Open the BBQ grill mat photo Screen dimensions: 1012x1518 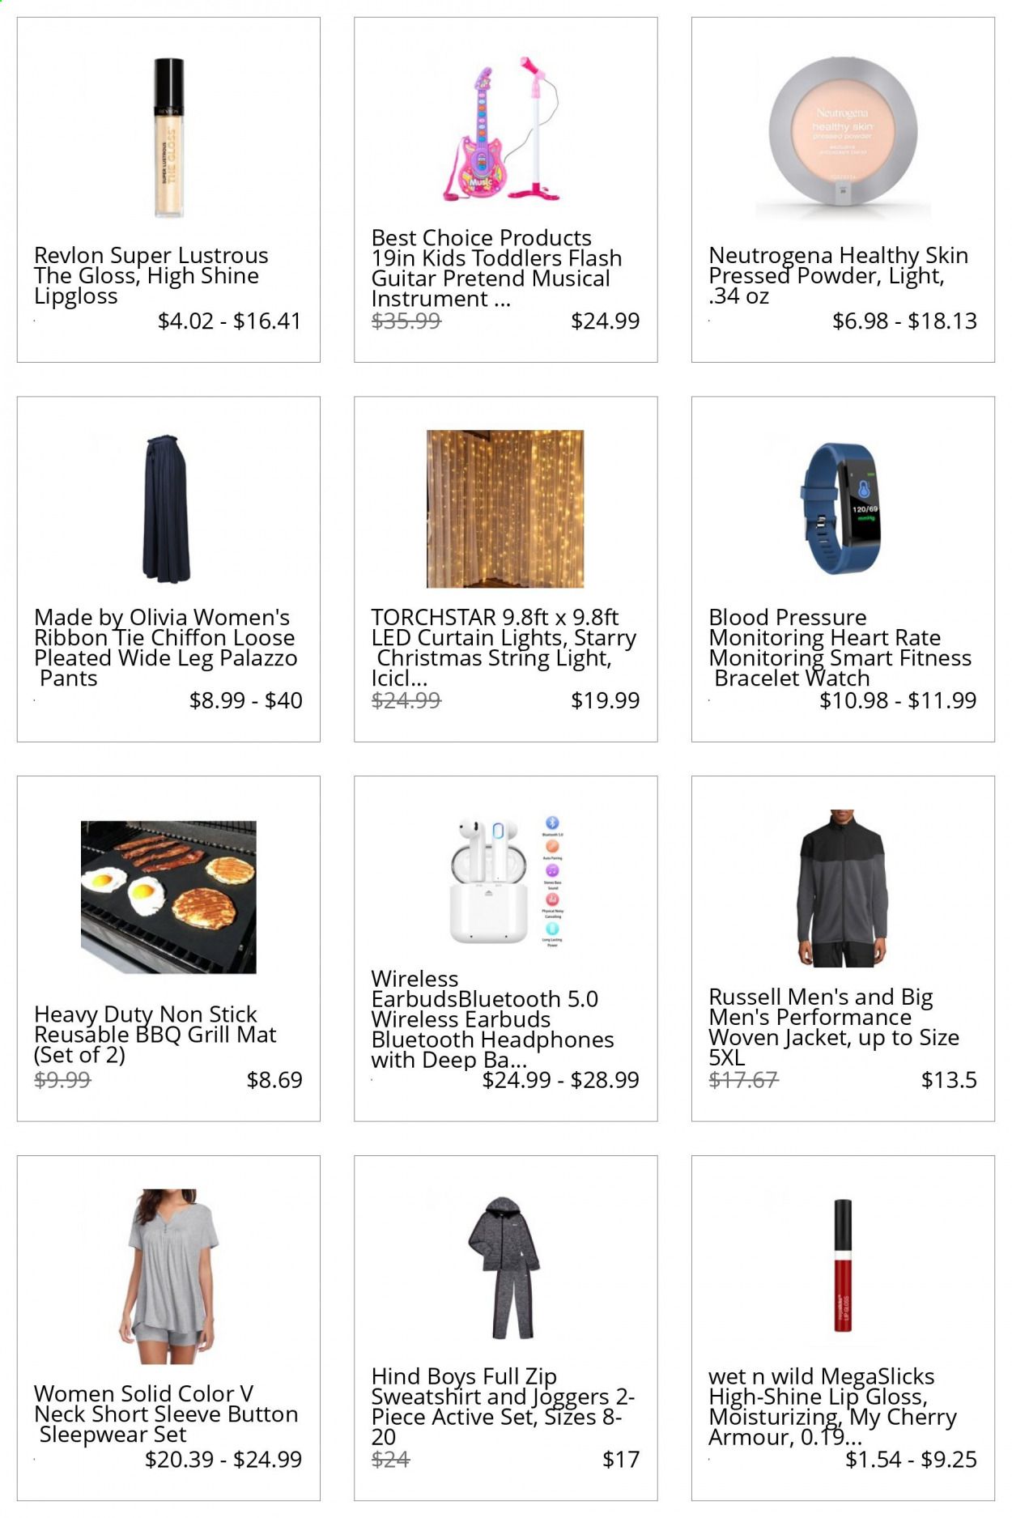(168, 897)
